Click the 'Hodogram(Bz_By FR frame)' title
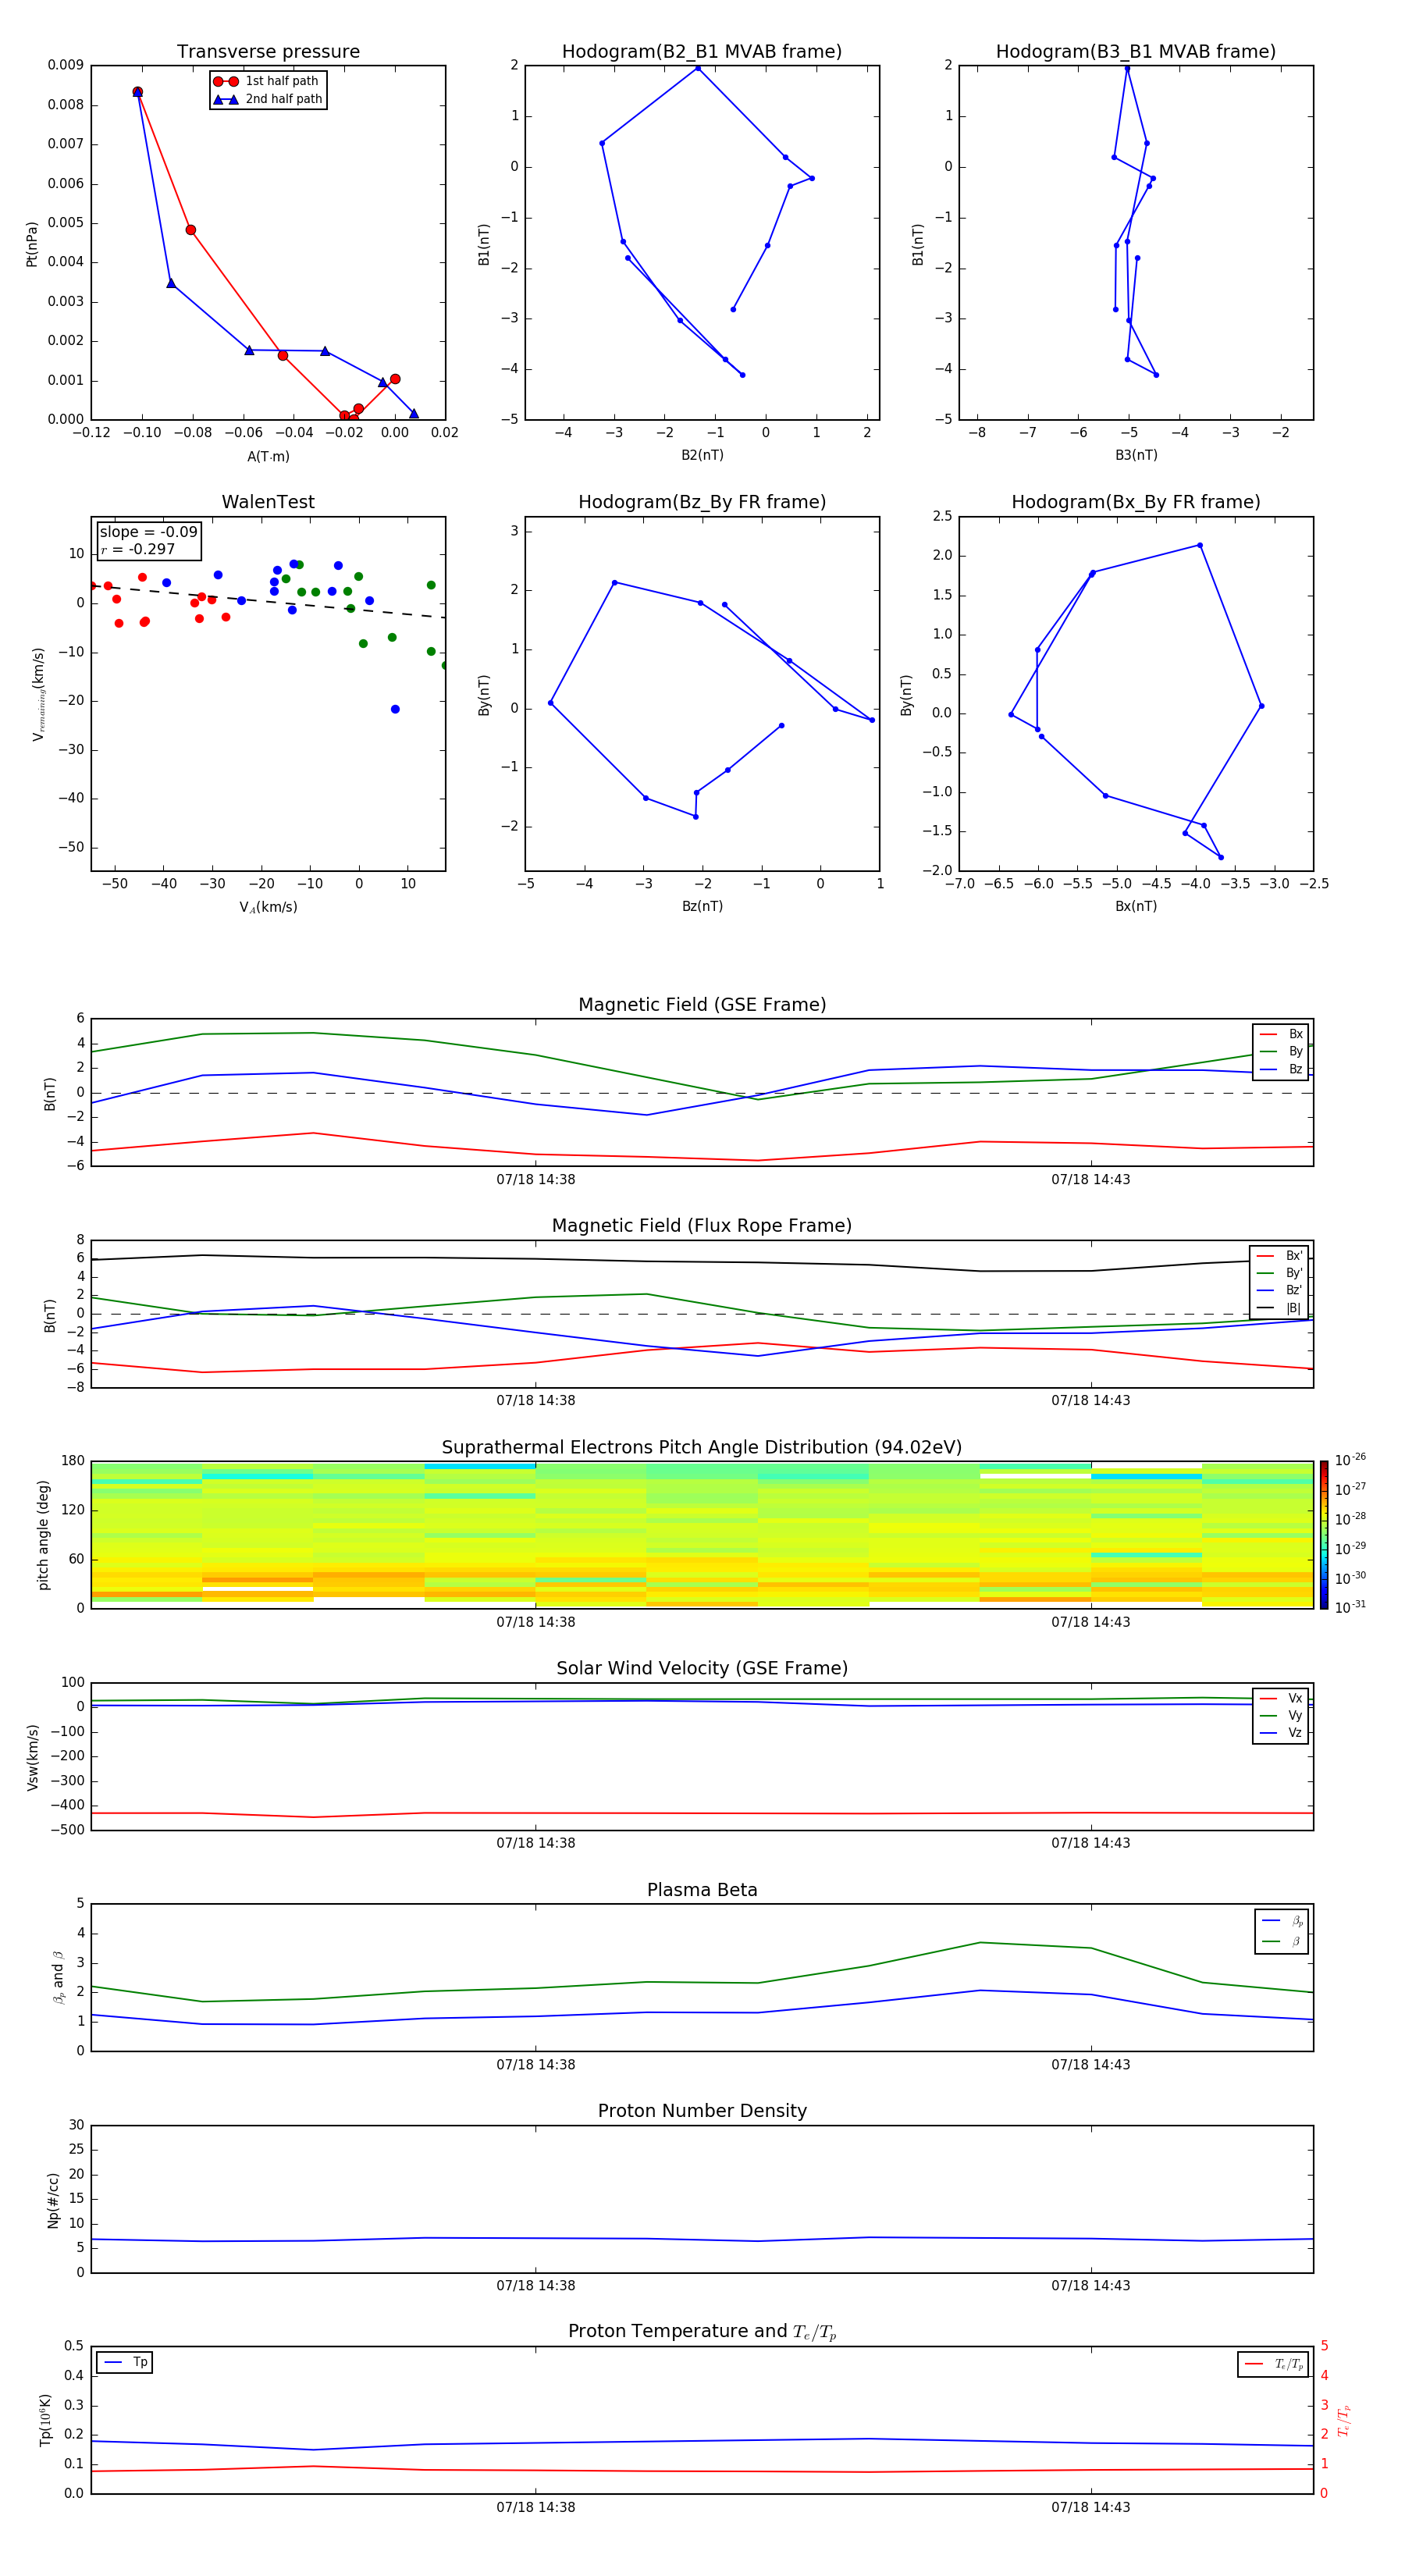The height and width of the screenshot is (2576, 1405). (702, 502)
